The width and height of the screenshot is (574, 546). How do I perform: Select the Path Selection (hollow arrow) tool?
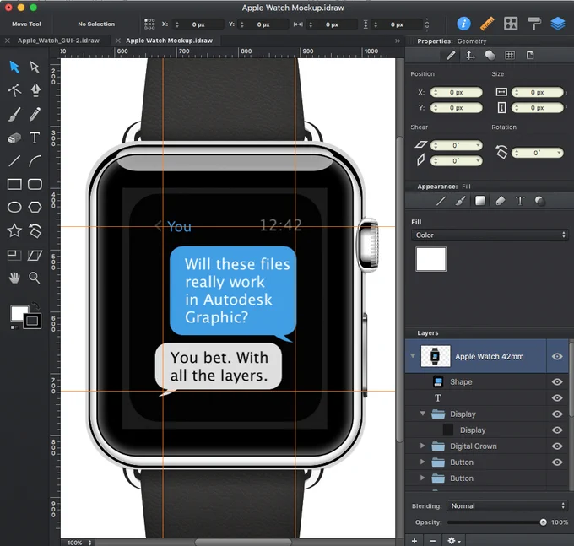35,67
